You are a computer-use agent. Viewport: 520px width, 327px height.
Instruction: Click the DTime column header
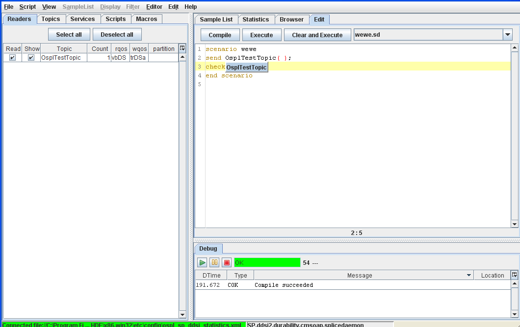pyautogui.click(x=211, y=275)
